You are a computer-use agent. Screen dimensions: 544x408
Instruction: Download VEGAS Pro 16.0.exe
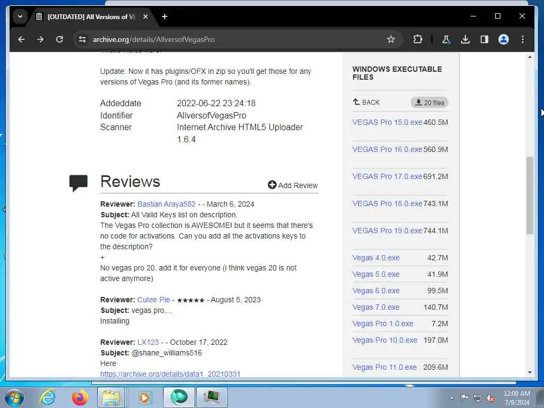tap(387, 149)
